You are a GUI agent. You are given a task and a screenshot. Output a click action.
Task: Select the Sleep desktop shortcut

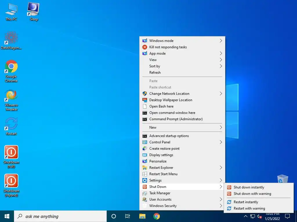pyautogui.click(x=34, y=12)
